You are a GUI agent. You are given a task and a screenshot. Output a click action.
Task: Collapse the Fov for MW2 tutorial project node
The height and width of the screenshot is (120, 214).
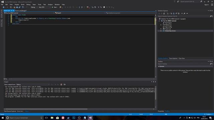coord(159,21)
